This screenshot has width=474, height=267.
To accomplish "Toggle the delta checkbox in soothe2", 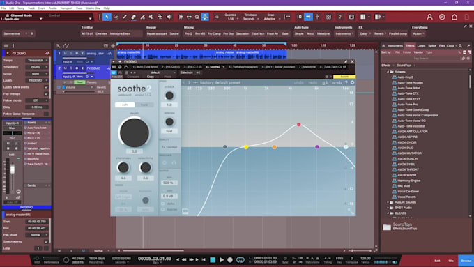I will coord(163,204).
